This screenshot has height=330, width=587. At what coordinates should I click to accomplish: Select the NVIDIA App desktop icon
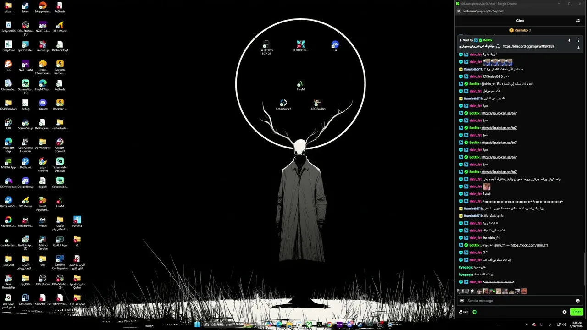pos(8,164)
